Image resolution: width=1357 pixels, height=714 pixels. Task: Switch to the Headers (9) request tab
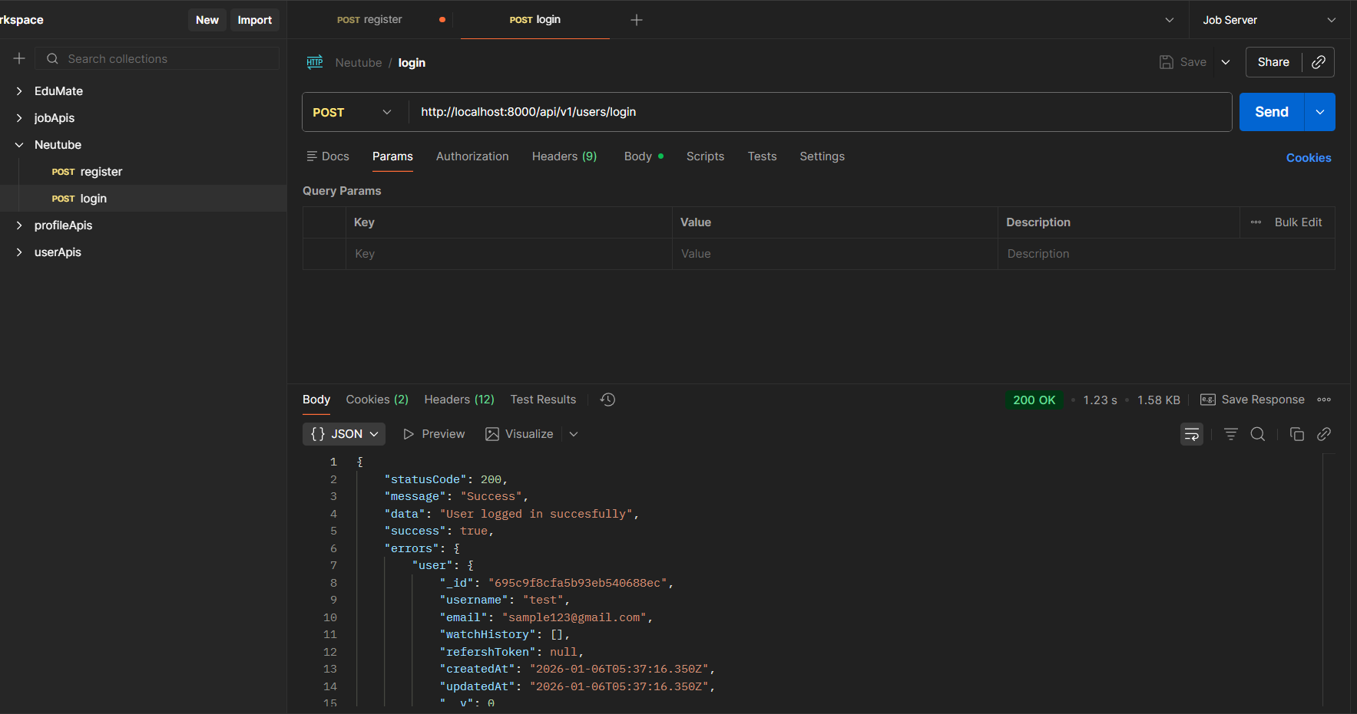[x=564, y=156]
